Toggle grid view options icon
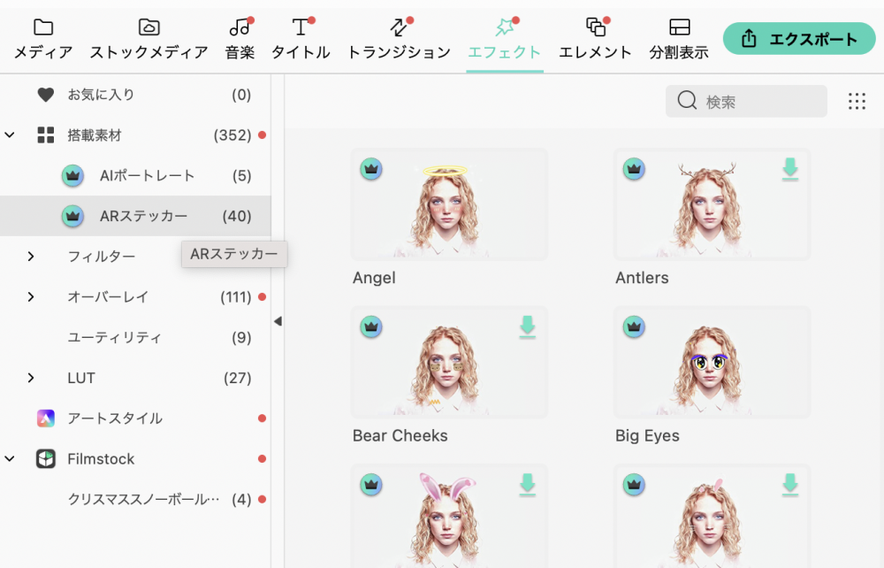The width and height of the screenshot is (884, 568). (857, 102)
